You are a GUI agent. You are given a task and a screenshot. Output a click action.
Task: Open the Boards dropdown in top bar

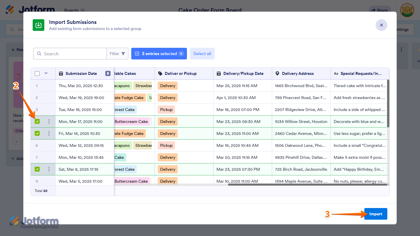pos(74,10)
